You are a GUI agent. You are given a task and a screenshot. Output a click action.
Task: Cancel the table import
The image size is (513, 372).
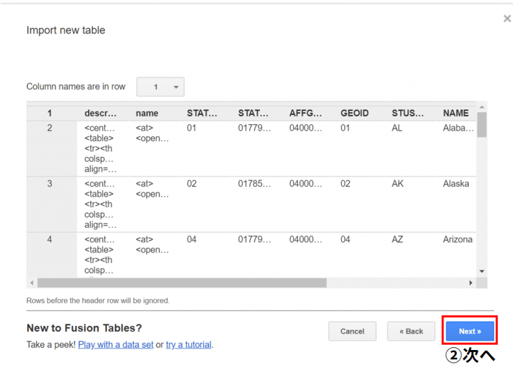(353, 331)
